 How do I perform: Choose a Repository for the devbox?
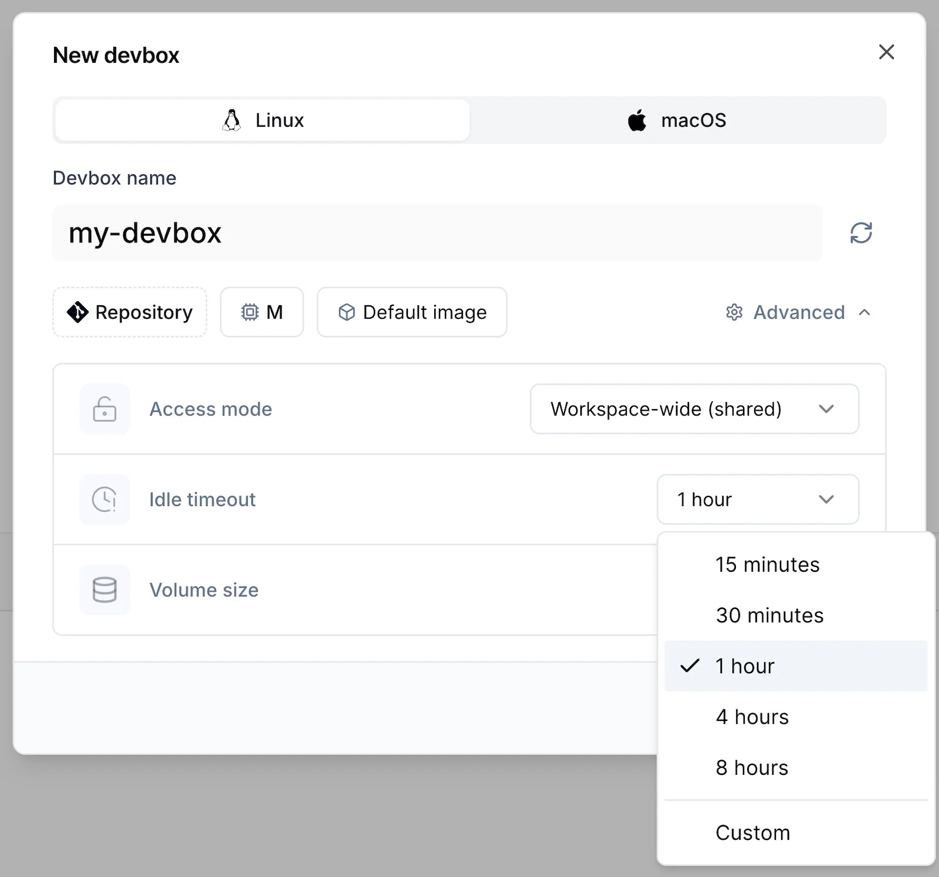click(130, 312)
